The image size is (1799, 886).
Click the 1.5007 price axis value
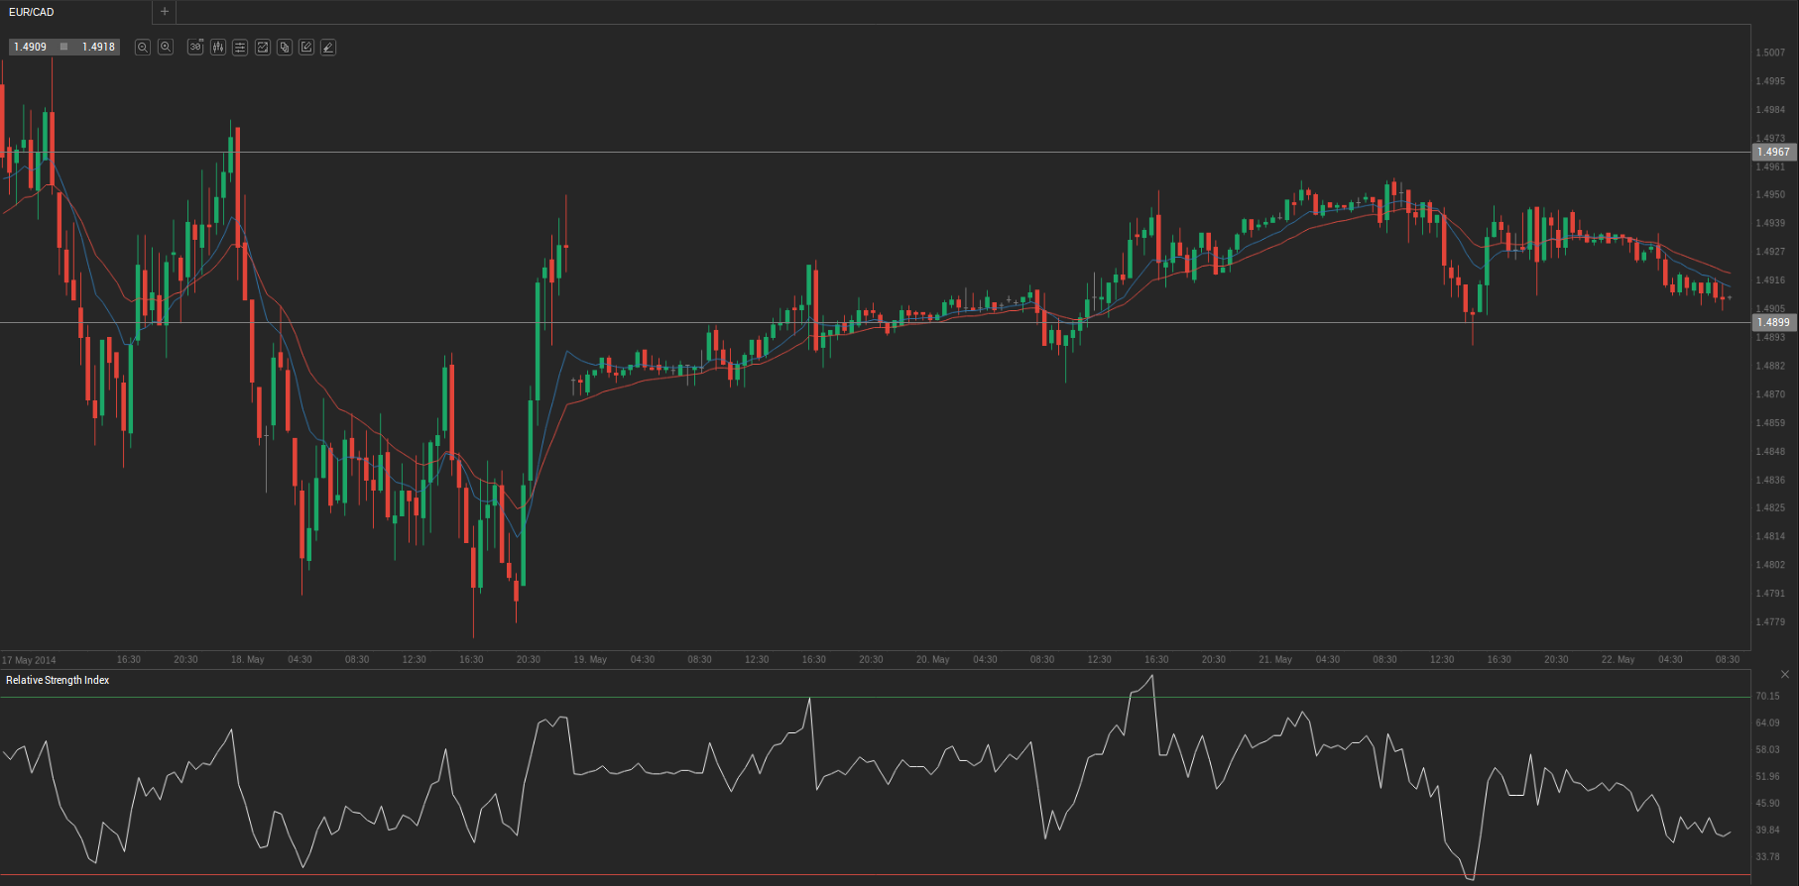coord(1770,53)
